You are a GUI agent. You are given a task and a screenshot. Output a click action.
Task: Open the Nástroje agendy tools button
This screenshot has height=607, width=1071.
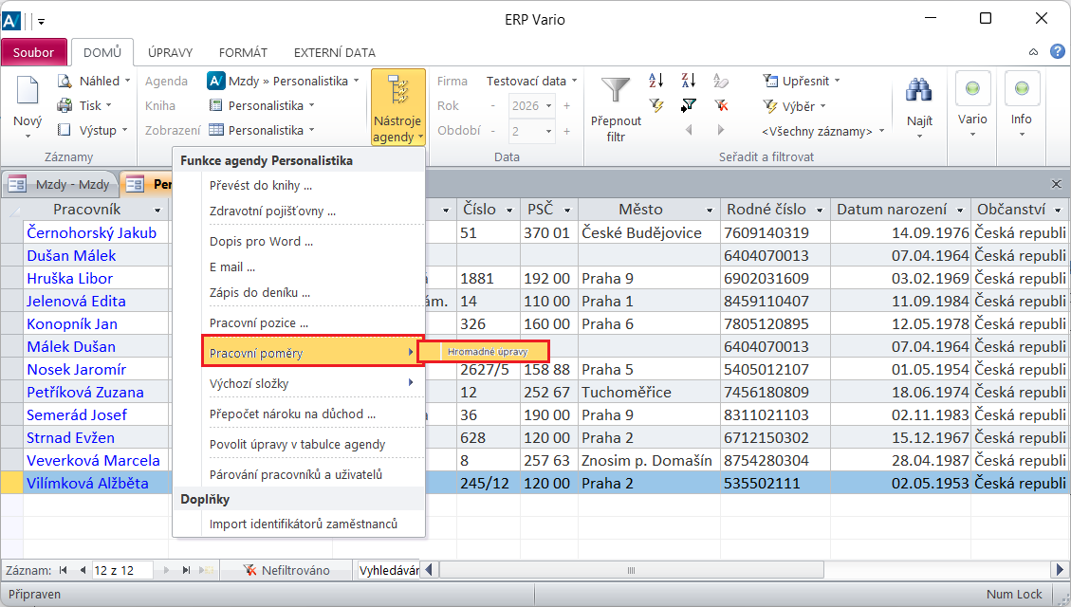[x=397, y=107]
